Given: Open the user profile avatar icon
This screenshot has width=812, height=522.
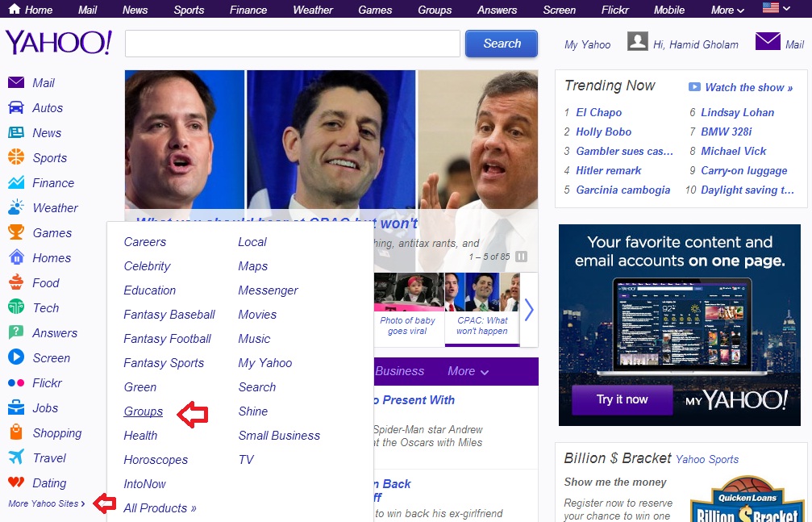Looking at the screenshot, I should pos(638,41).
